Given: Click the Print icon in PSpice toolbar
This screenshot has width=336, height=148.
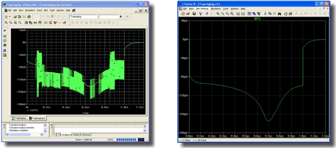Looking at the screenshot, I should tap(29, 17).
